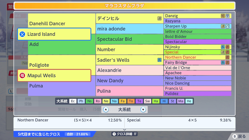Select the デインヒル cell
The width and height of the screenshot is (249, 140).
[x=129, y=19]
